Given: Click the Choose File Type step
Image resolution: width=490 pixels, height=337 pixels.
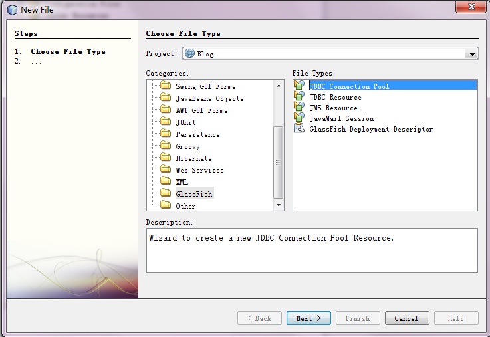Looking at the screenshot, I should click(68, 52).
